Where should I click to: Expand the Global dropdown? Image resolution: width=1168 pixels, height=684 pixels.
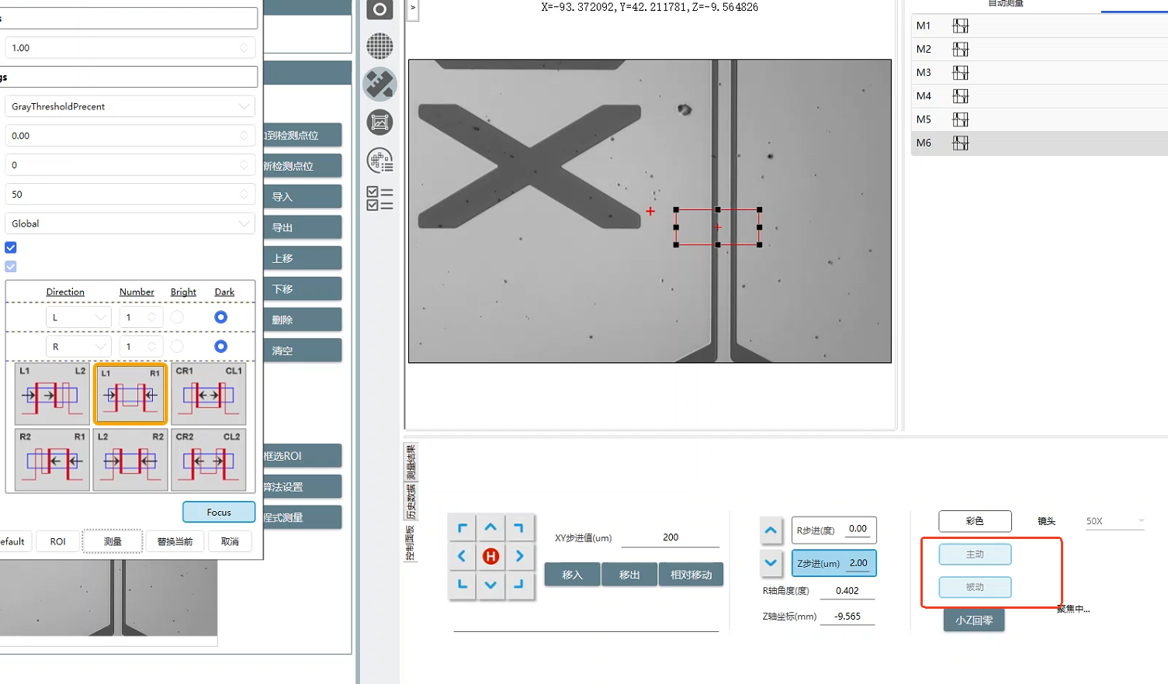pos(130,223)
